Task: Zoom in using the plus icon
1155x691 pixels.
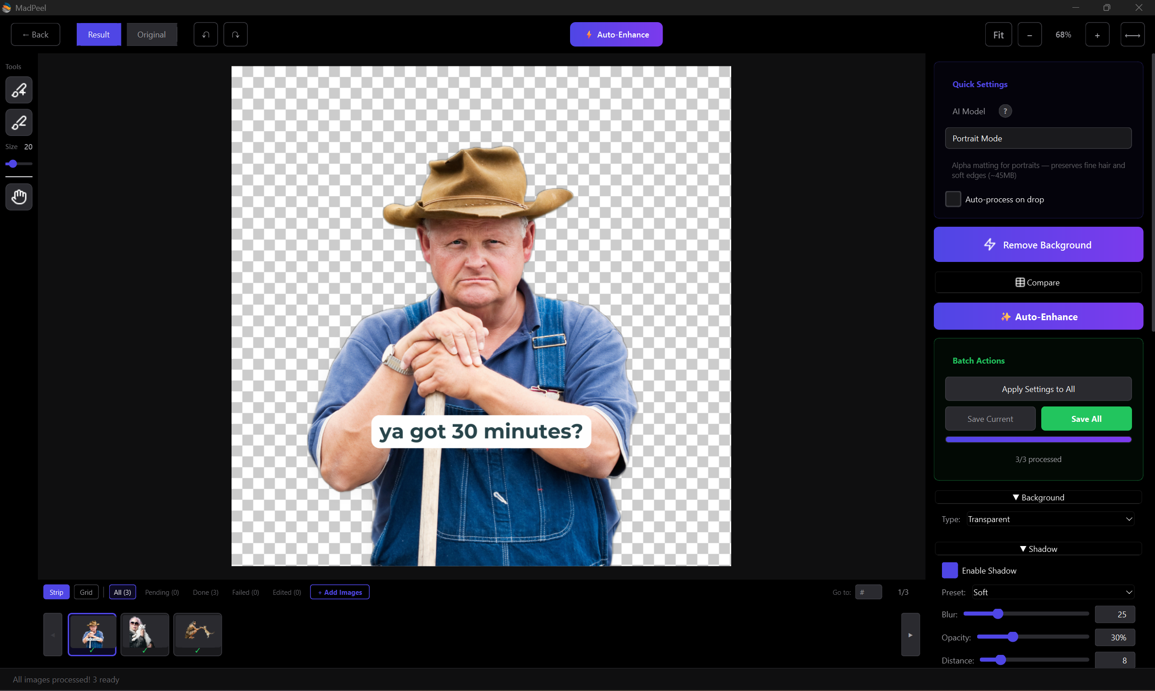Action: pyautogui.click(x=1097, y=34)
